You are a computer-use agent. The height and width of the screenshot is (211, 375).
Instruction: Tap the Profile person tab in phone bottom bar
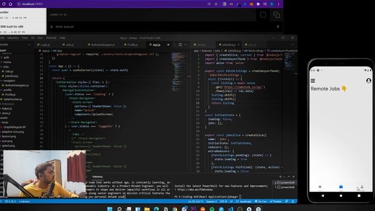pos(362,186)
